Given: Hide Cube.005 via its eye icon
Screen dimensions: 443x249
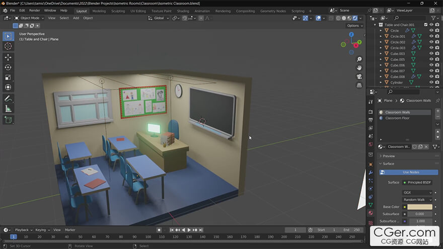Looking at the screenshot, I should 431,59.
